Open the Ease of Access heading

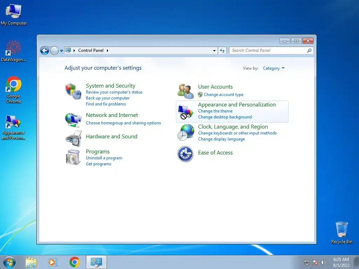pyautogui.click(x=215, y=153)
